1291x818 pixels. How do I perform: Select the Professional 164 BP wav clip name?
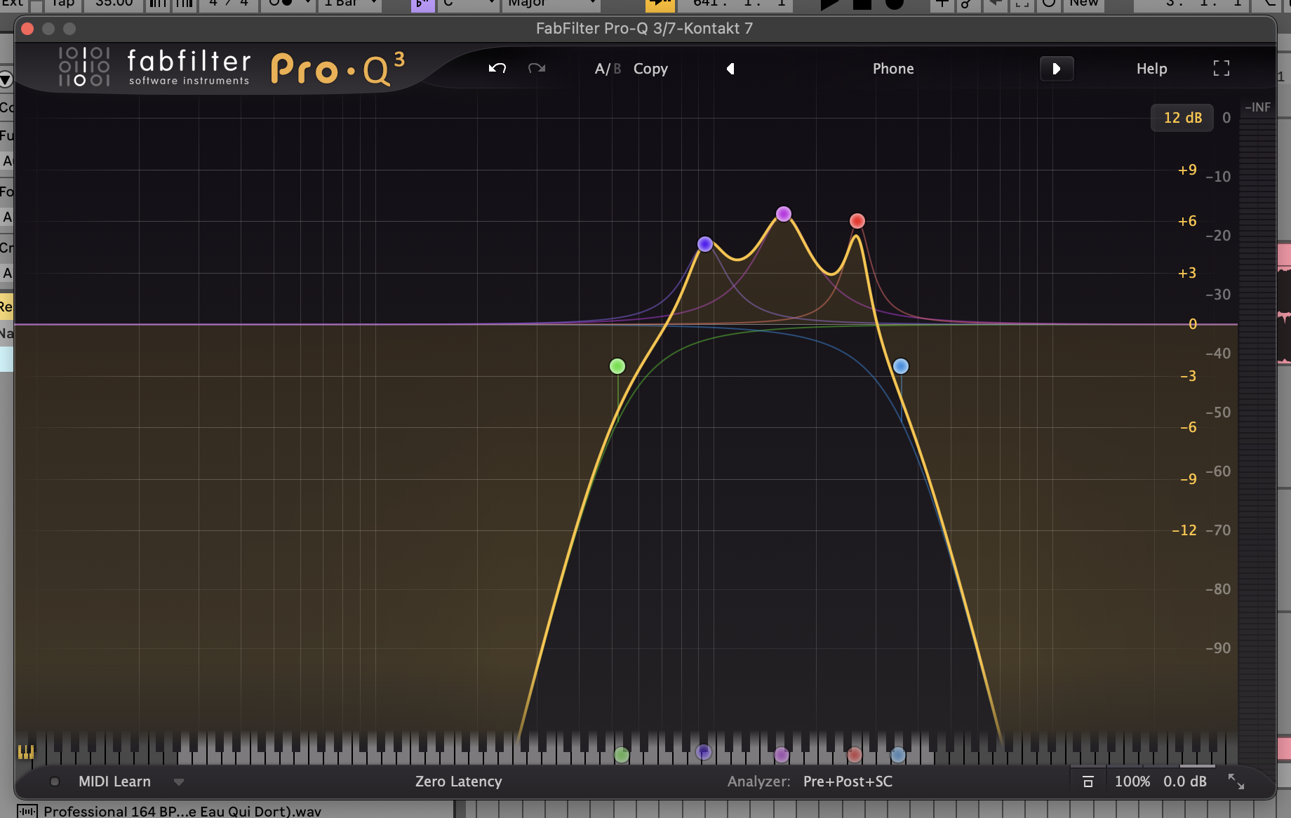click(182, 811)
